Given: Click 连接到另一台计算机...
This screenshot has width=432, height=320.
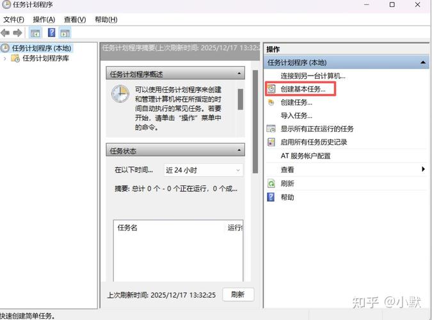Looking at the screenshot, I should (313, 76).
